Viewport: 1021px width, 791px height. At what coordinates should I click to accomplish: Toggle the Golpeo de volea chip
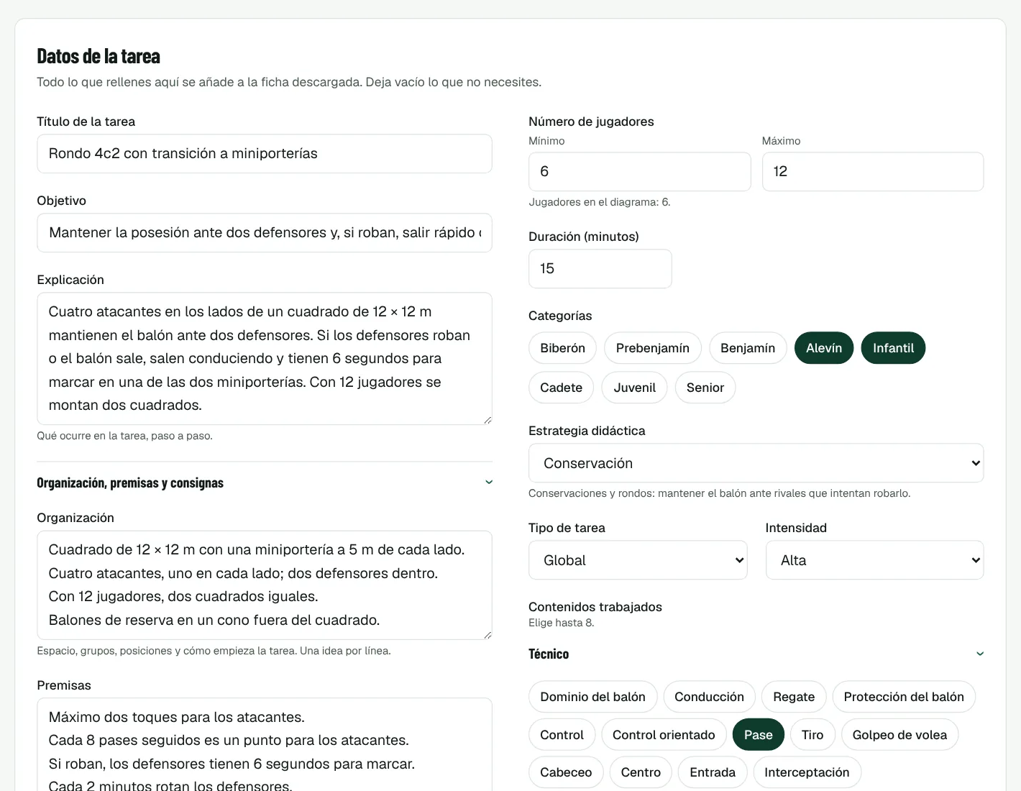900,735
